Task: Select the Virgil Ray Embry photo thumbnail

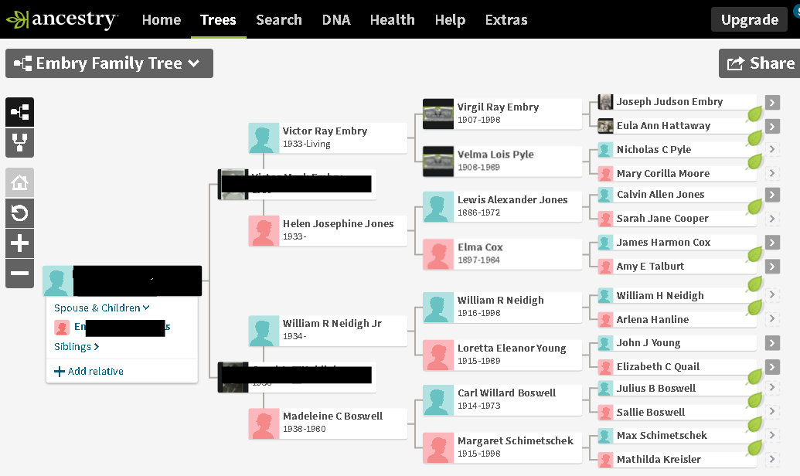Action: (438, 114)
